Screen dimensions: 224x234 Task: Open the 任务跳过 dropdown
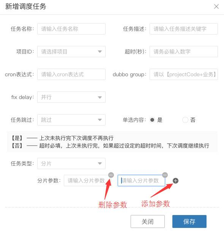[71, 120]
